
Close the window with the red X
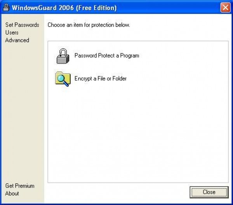click(x=225, y=8)
